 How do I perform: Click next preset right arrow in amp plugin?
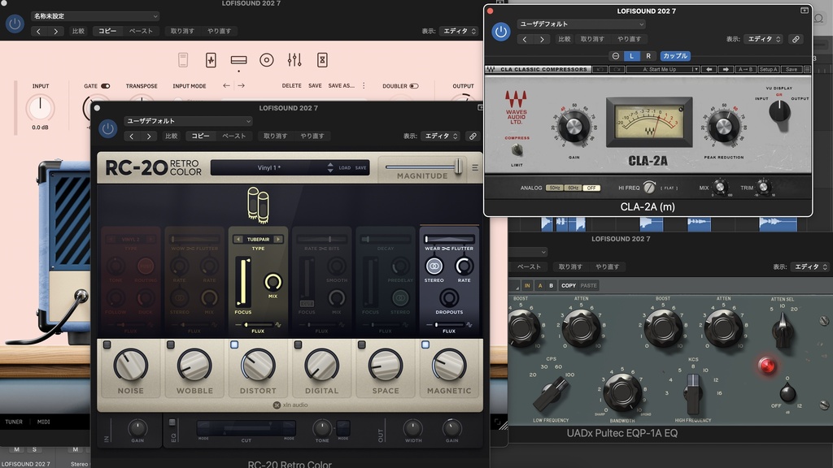(241, 85)
